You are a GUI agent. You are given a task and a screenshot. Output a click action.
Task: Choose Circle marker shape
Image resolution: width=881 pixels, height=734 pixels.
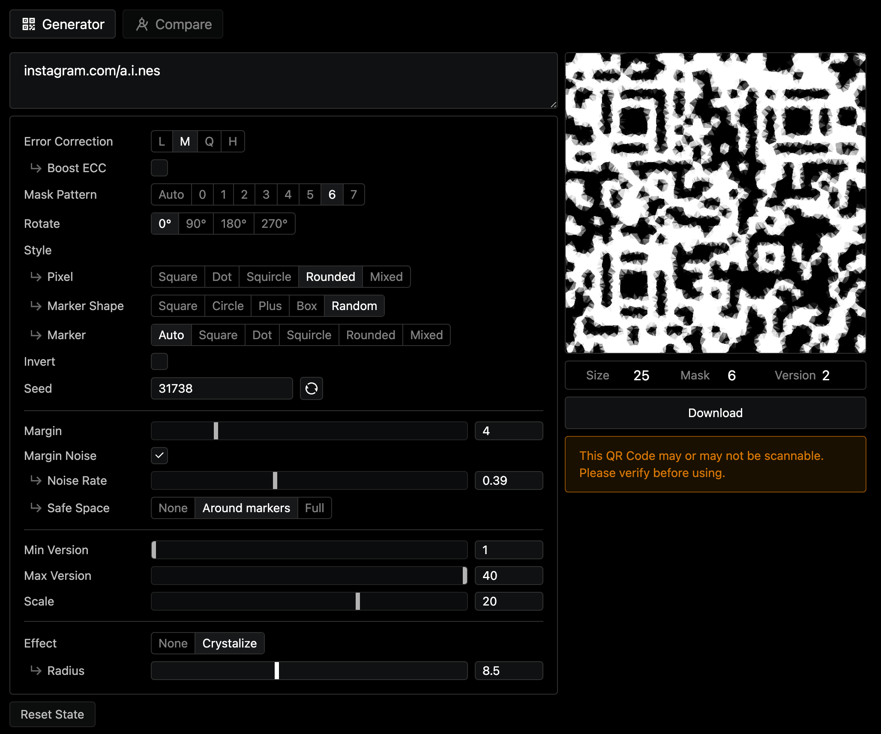point(228,306)
